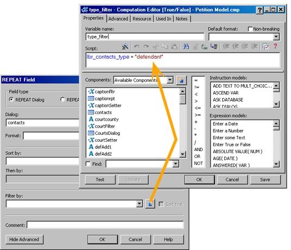Open the Filter by dropdown
The height and width of the screenshot is (250, 291).
pyautogui.click(x=140, y=204)
